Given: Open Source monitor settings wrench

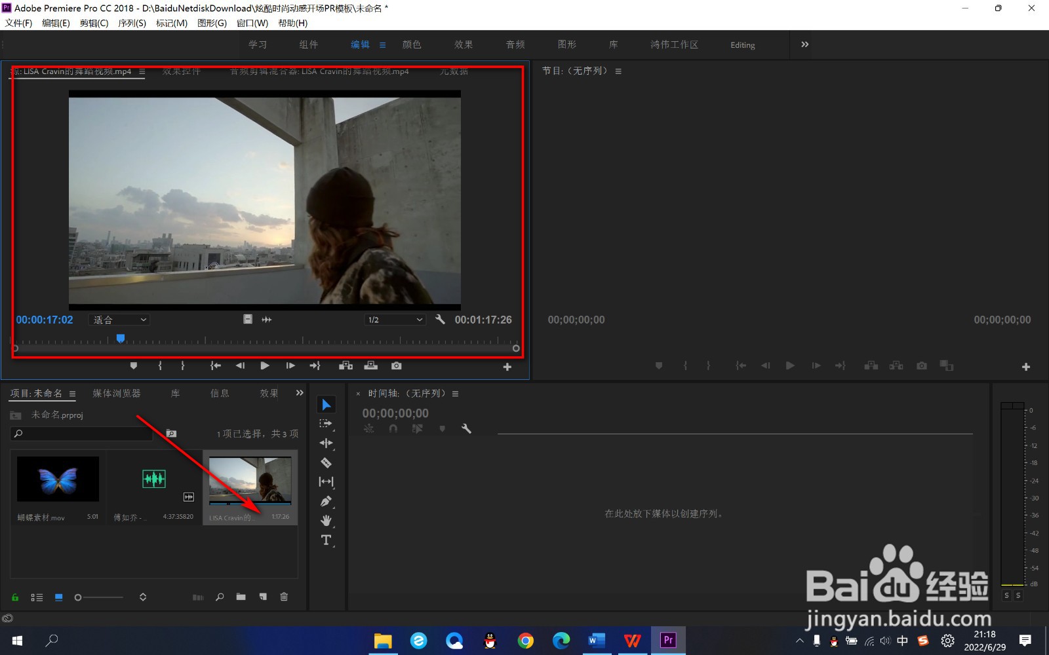Looking at the screenshot, I should [440, 320].
